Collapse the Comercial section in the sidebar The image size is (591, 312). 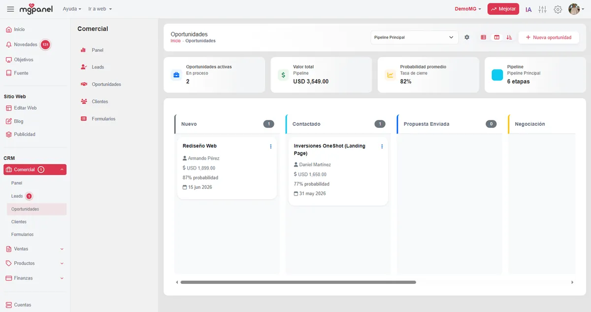point(62,170)
